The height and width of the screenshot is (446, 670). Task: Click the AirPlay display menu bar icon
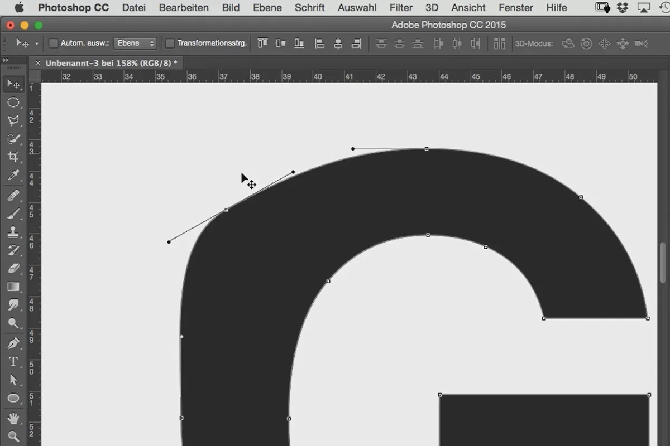tap(644, 8)
